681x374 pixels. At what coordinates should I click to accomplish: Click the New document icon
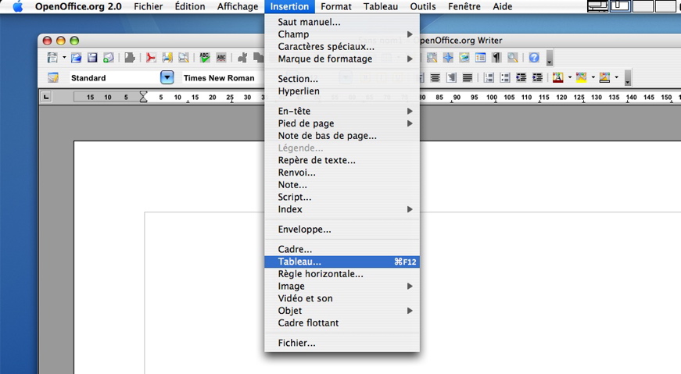tap(52, 57)
